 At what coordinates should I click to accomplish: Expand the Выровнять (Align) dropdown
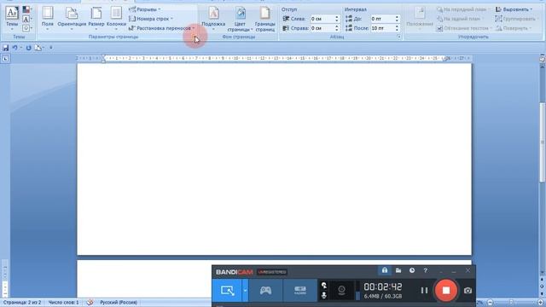(x=514, y=9)
